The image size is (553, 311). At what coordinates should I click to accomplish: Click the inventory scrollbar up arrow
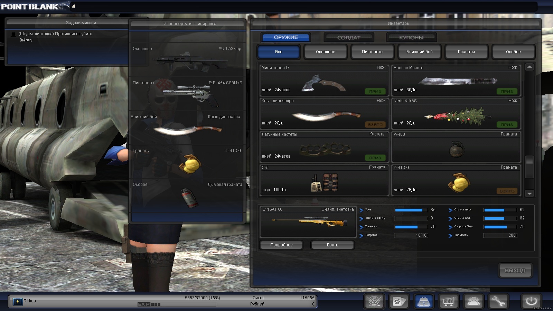(x=529, y=67)
